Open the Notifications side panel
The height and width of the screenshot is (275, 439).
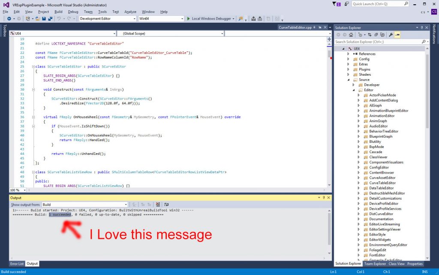click(x=434, y=34)
